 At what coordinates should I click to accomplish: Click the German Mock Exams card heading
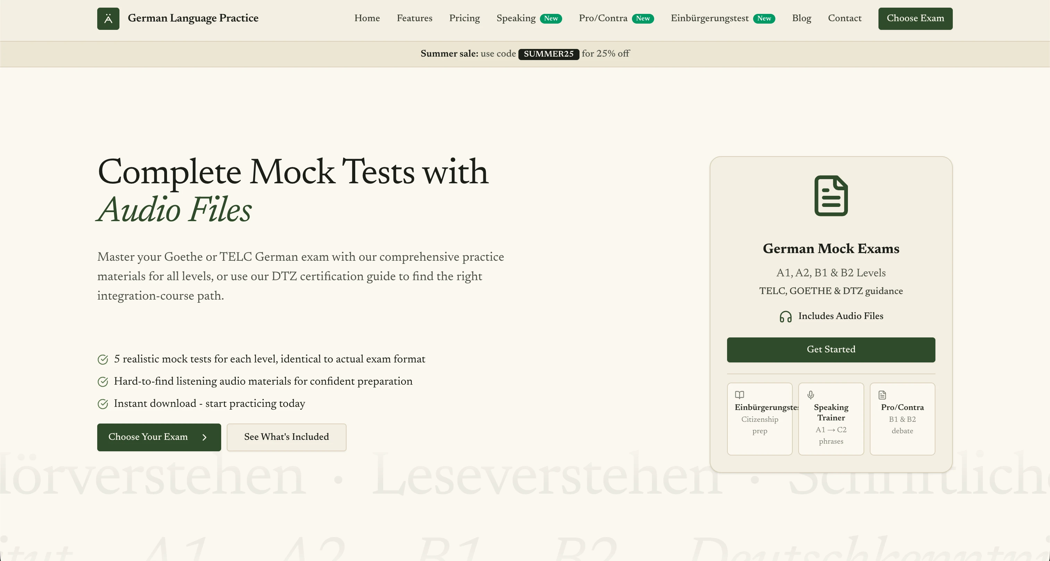pyautogui.click(x=831, y=249)
